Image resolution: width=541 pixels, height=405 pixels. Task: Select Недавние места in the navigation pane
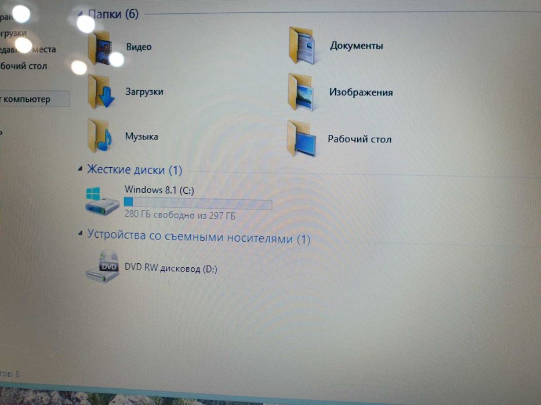(28, 49)
